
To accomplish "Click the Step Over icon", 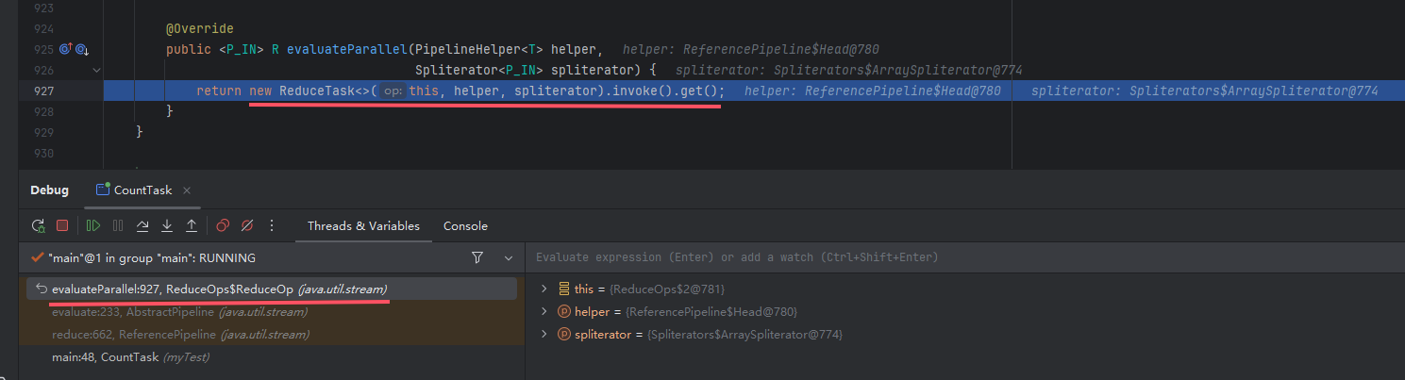I will click(x=142, y=226).
